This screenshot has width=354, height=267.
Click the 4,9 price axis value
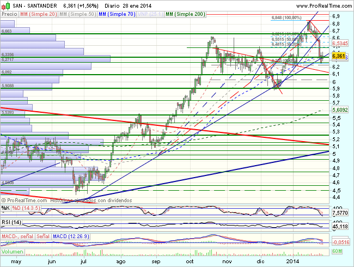point(336,161)
